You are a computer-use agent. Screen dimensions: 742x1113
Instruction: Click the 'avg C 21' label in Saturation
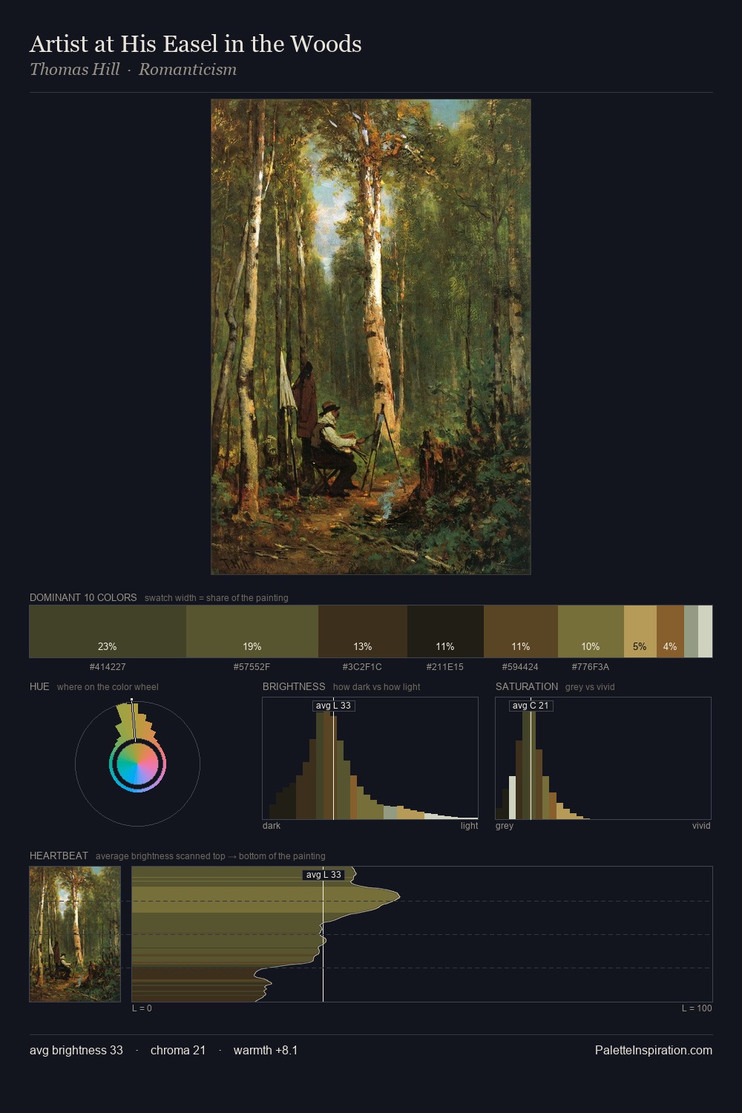click(x=531, y=706)
